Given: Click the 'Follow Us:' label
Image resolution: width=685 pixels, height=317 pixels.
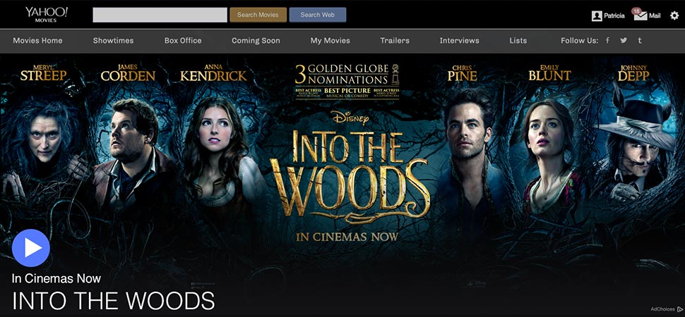Looking at the screenshot, I should point(579,41).
